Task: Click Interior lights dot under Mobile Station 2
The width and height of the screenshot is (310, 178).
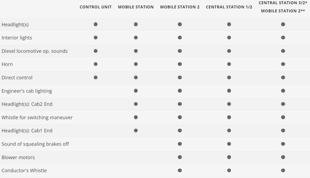Action: pyautogui.click(x=180, y=38)
